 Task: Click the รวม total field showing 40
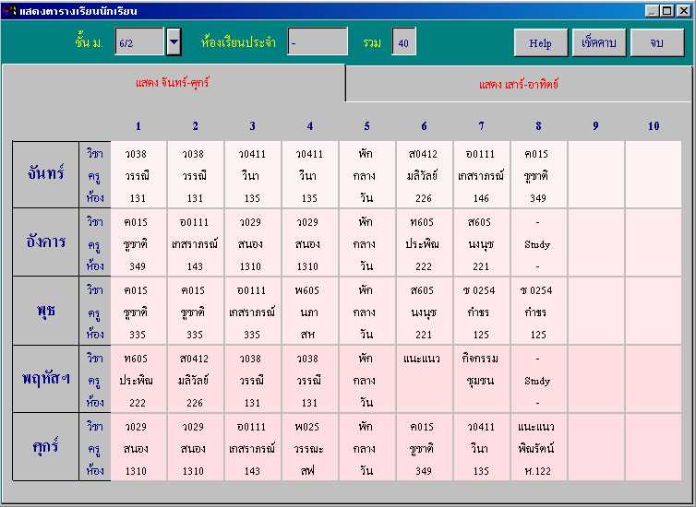pos(403,42)
